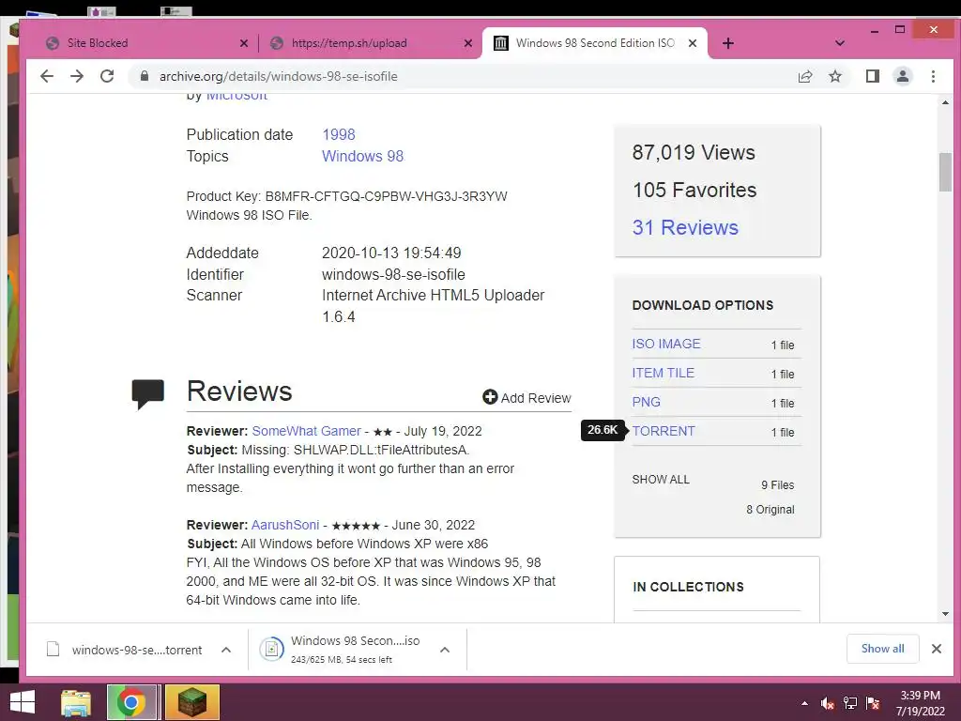Open File Explorer from the taskbar
Image resolution: width=961 pixels, height=721 pixels.
pos(76,702)
